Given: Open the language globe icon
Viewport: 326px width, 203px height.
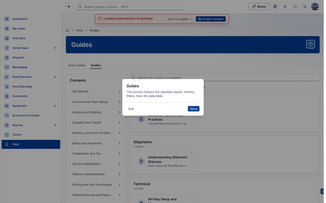Looking at the screenshot, I should [x=275, y=7].
